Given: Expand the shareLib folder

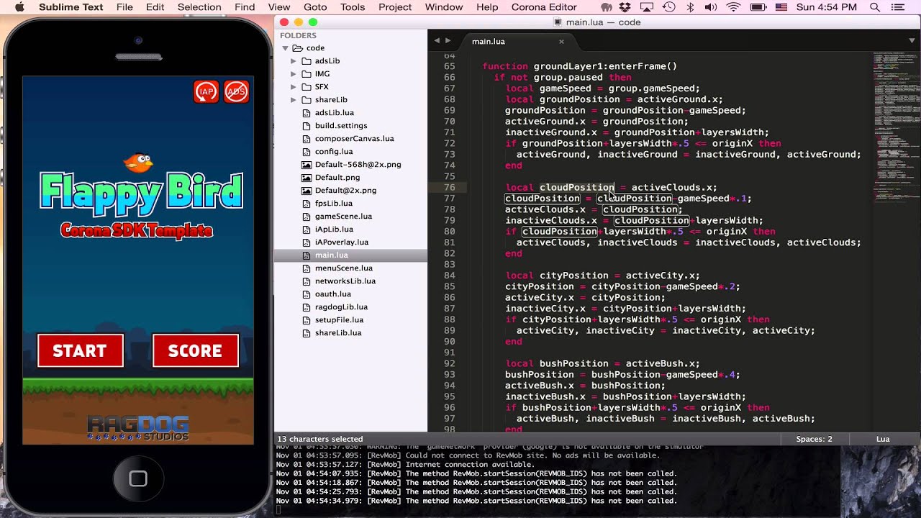Looking at the screenshot, I should click(294, 100).
